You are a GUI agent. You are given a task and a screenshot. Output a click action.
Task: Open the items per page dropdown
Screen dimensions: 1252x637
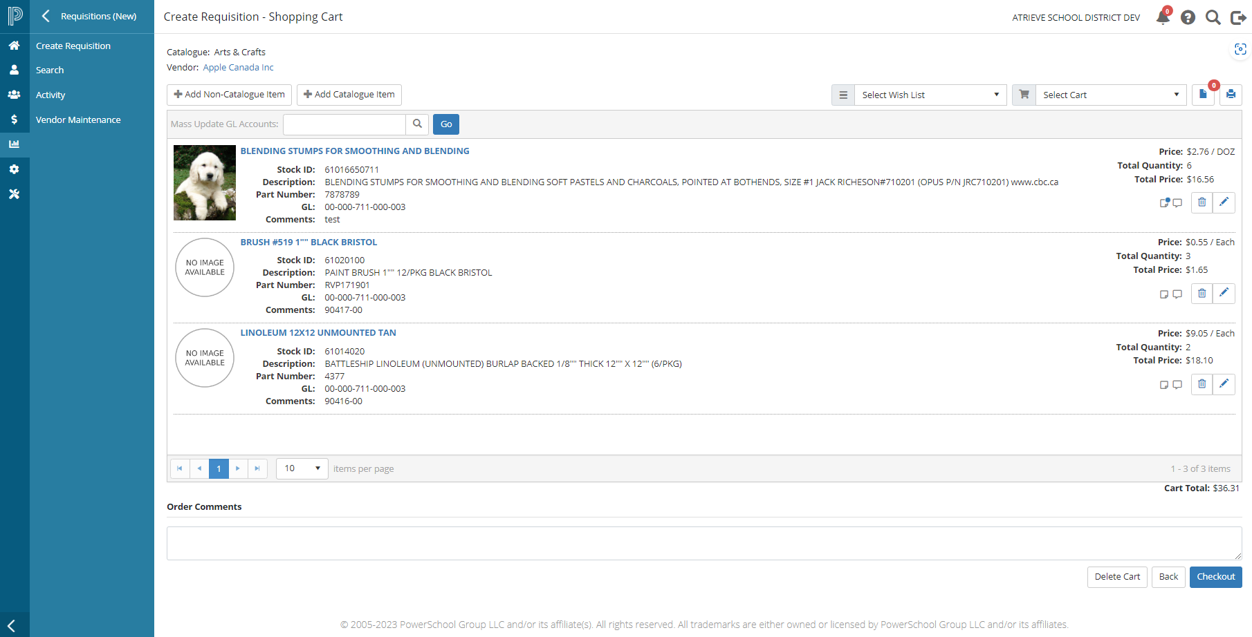[302, 468]
